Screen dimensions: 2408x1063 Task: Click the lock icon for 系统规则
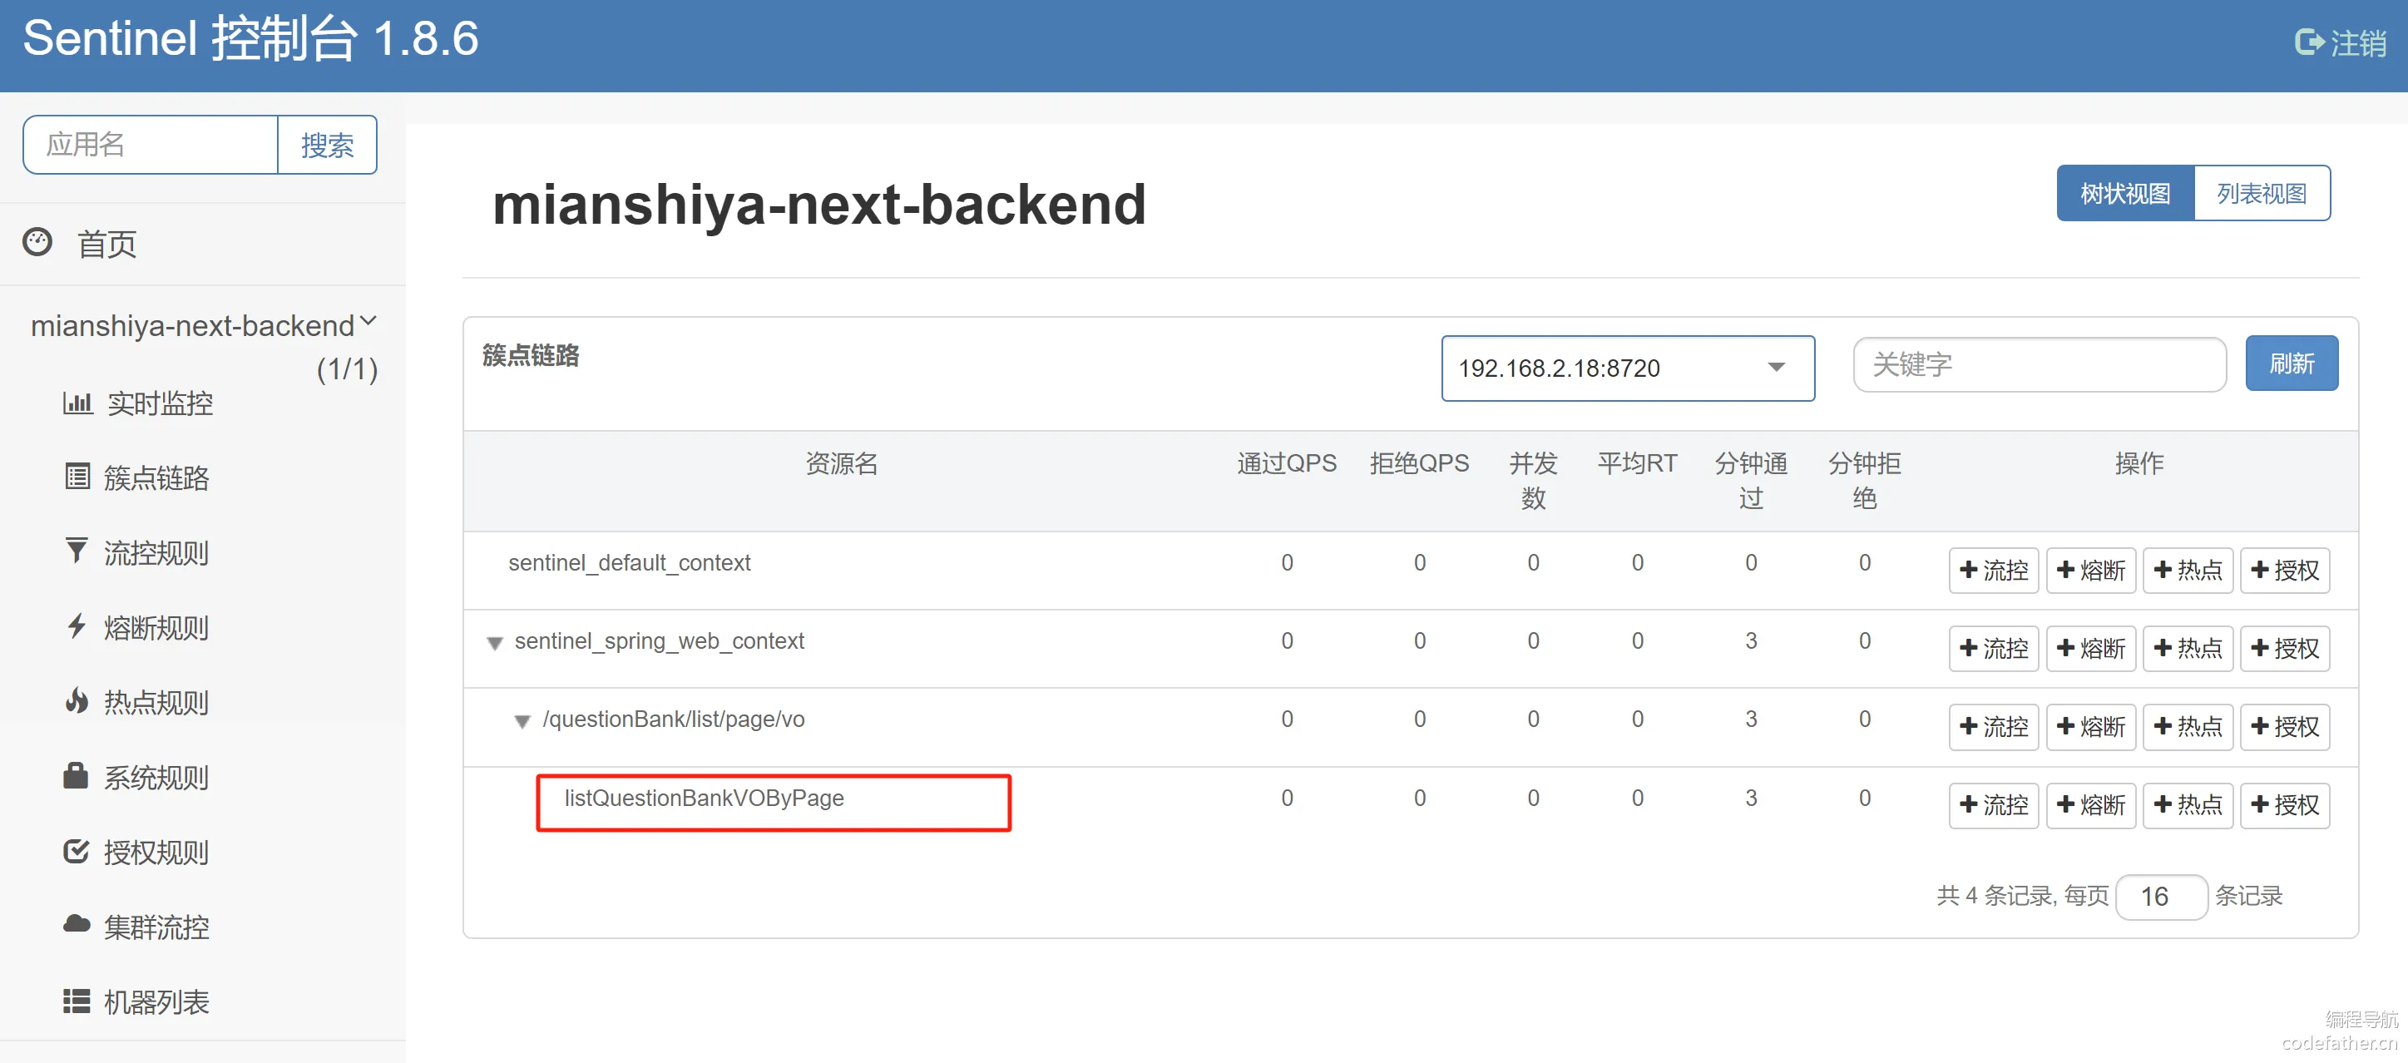[x=77, y=776]
